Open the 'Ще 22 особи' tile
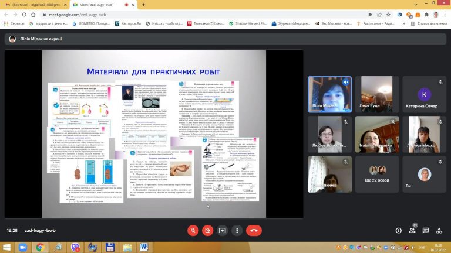Viewport: 451px width, 253px height. pos(377,174)
